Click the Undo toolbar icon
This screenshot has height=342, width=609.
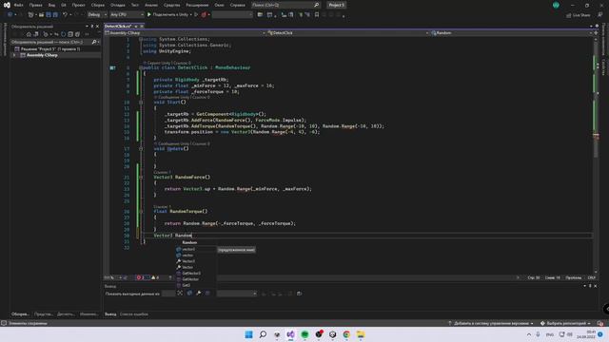(65, 15)
